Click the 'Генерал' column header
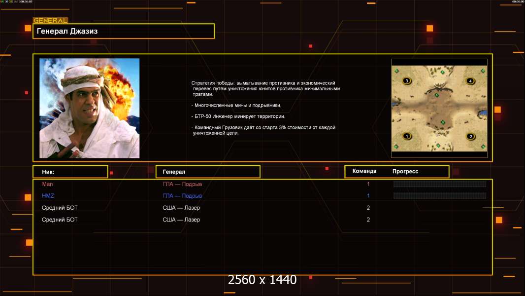 coord(207,172)
